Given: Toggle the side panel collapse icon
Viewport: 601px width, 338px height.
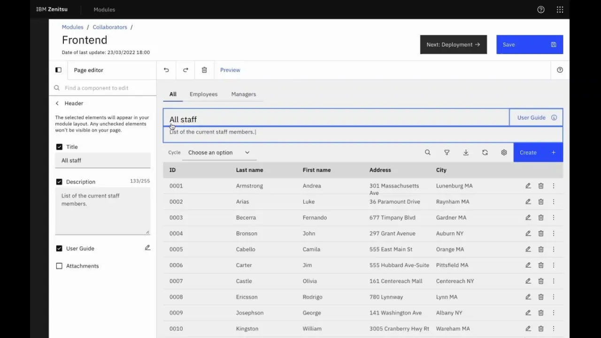Looking at the screenshot, I should 58,70.
